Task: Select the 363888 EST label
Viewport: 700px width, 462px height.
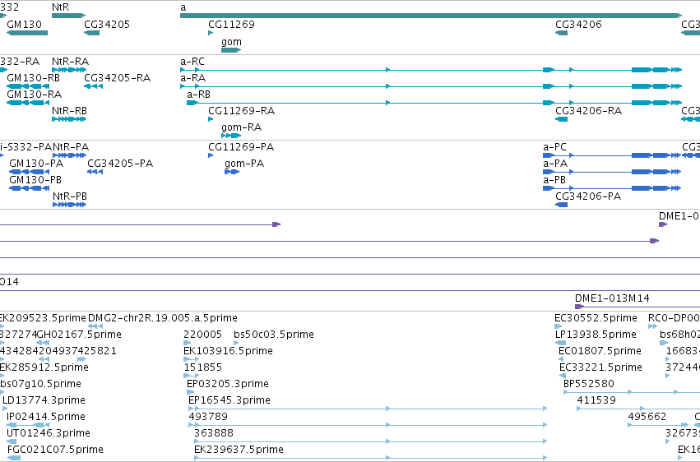Action: click(x=213, y=433)
